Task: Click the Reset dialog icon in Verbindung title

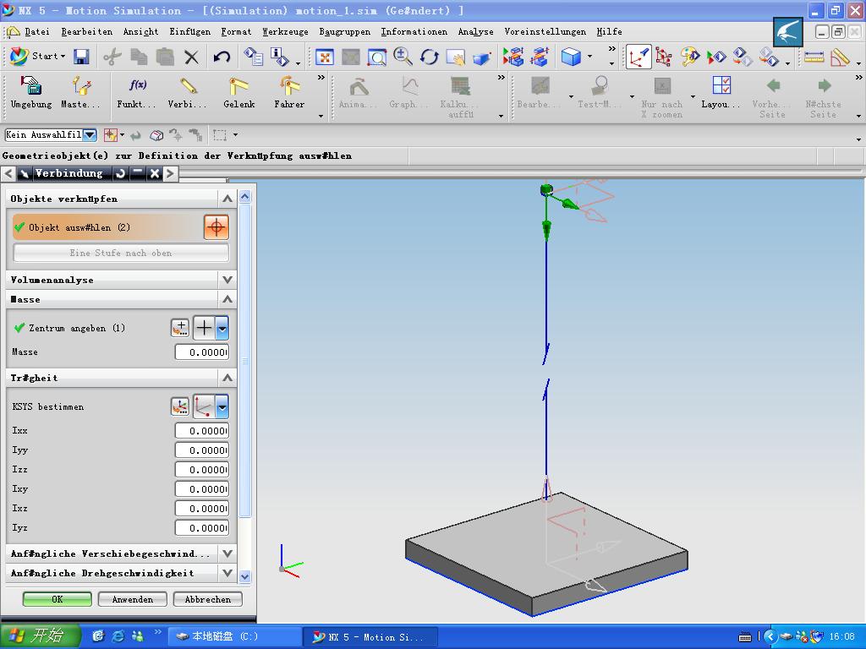Action: coord(120,173)
